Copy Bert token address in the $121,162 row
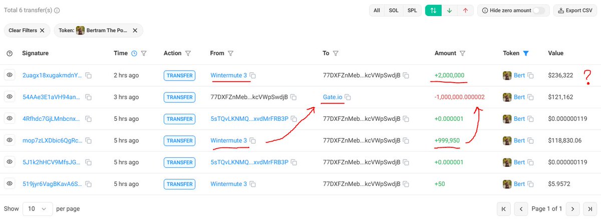 (531, 97)
